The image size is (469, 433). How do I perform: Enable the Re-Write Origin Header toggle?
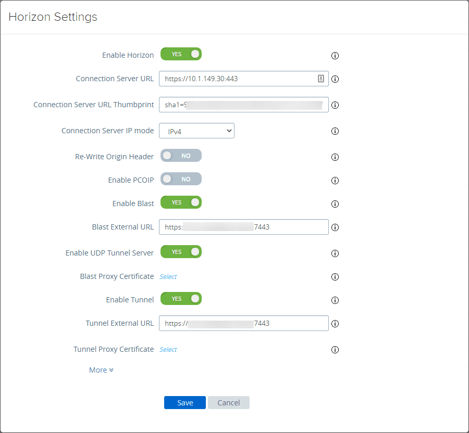click(181, 155)
